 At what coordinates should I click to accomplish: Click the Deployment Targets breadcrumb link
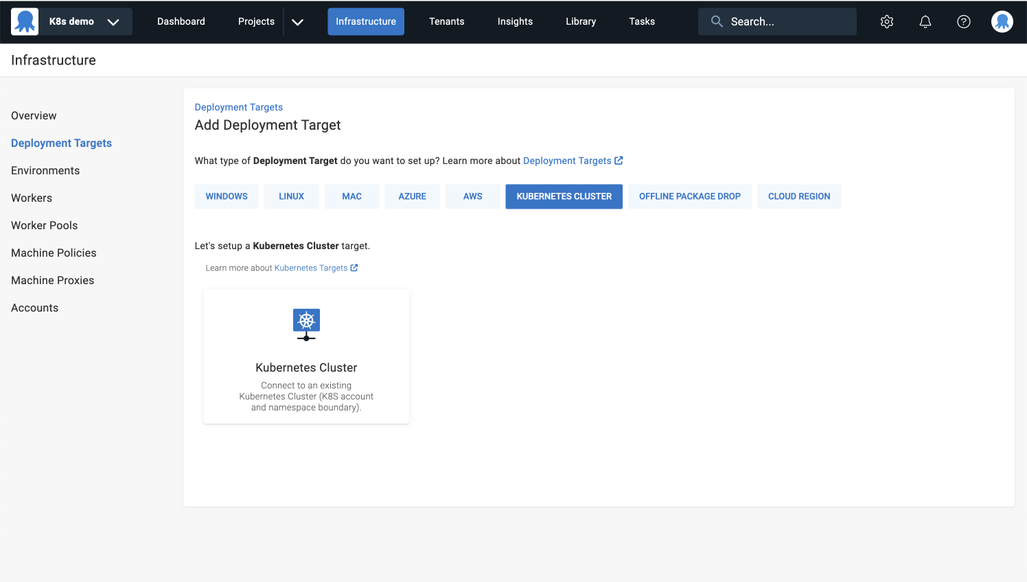click(x=238, y=107)
